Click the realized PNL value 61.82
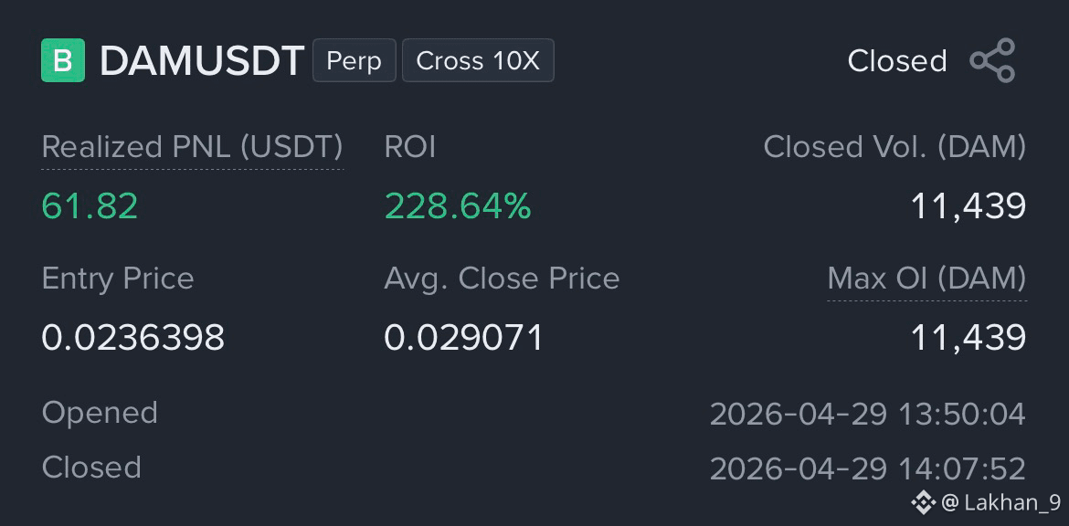1069x526 pixels. tap(90, 206)
